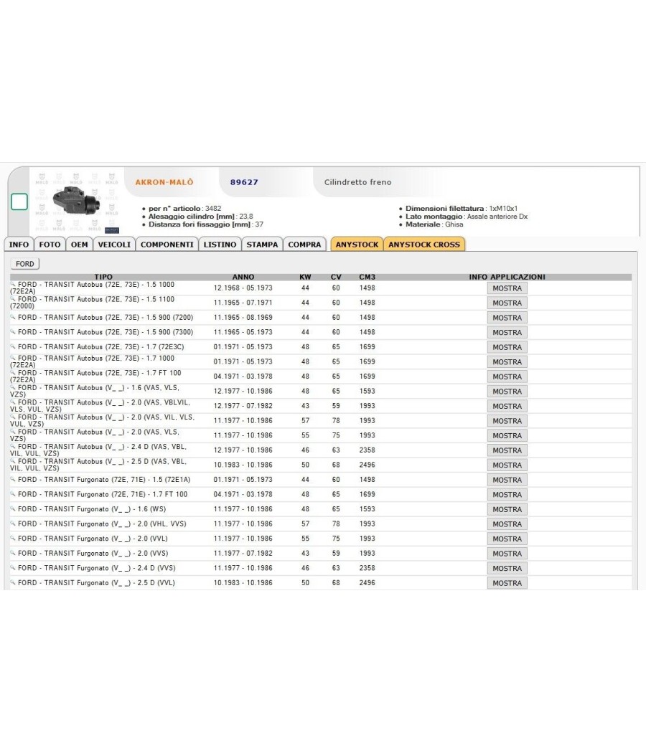Show applications for Autobus 2.0 55 kW row

coord(507,435)
